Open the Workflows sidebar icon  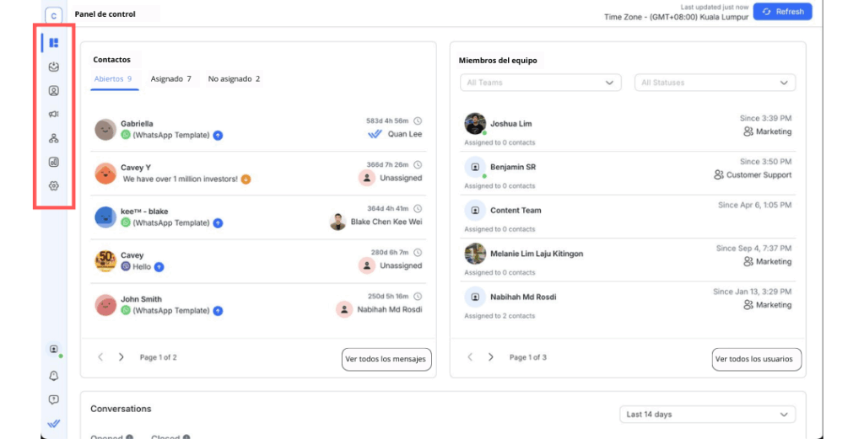pyautogui.click(x=53, y=138)
